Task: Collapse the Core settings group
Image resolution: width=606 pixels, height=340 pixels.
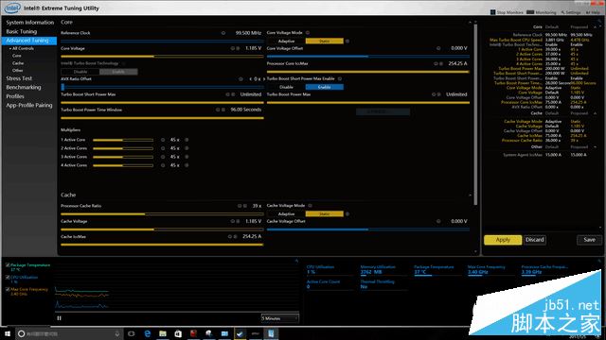Action: pyautogui.click(x=470, y=23)
